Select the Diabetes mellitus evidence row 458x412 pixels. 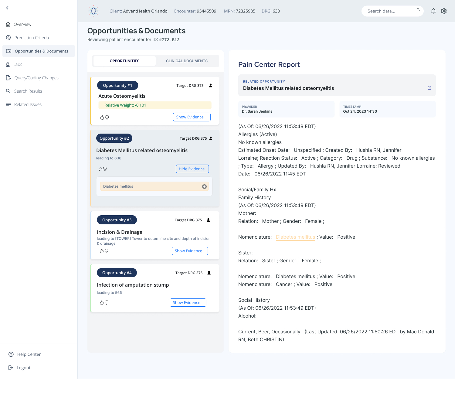[154, 186]
